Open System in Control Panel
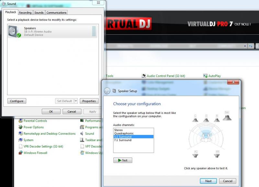The image size is (259, 187). (x=28, y=140)
